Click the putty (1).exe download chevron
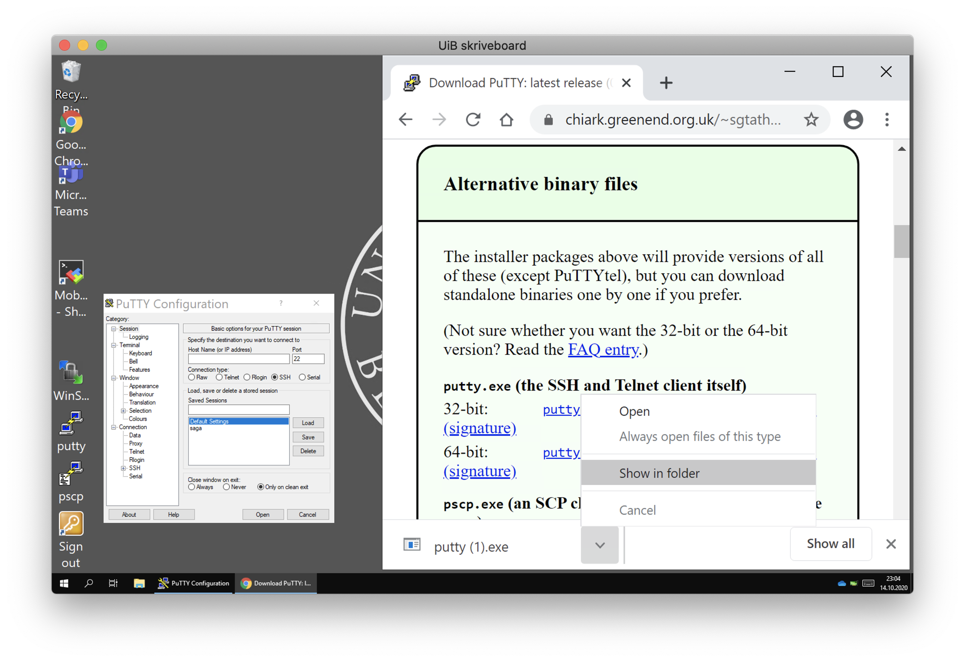 click(600, 545)
